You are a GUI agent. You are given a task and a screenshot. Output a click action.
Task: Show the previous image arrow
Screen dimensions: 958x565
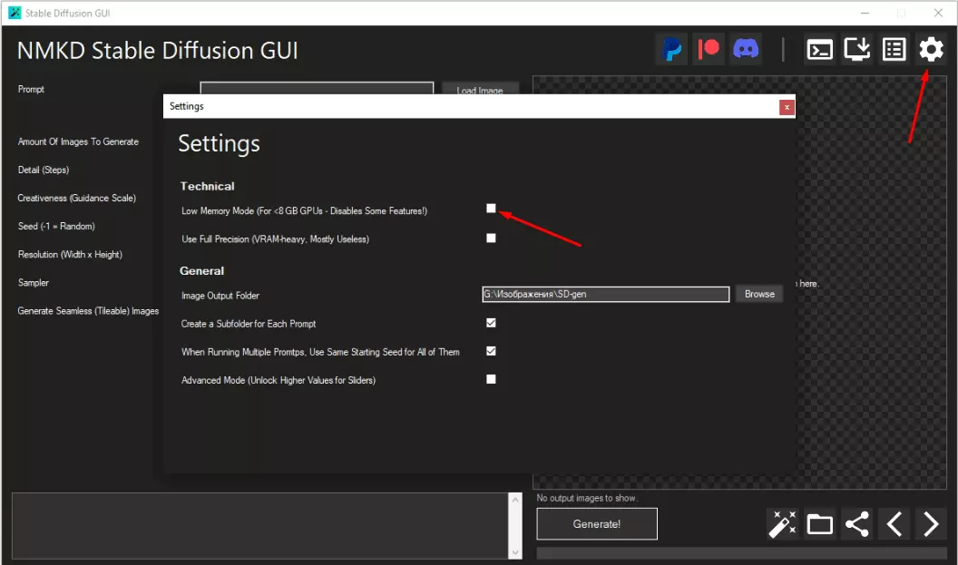(x=894, y=524)
